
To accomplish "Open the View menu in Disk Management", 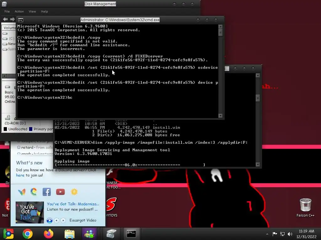I will tap(32, 12).
